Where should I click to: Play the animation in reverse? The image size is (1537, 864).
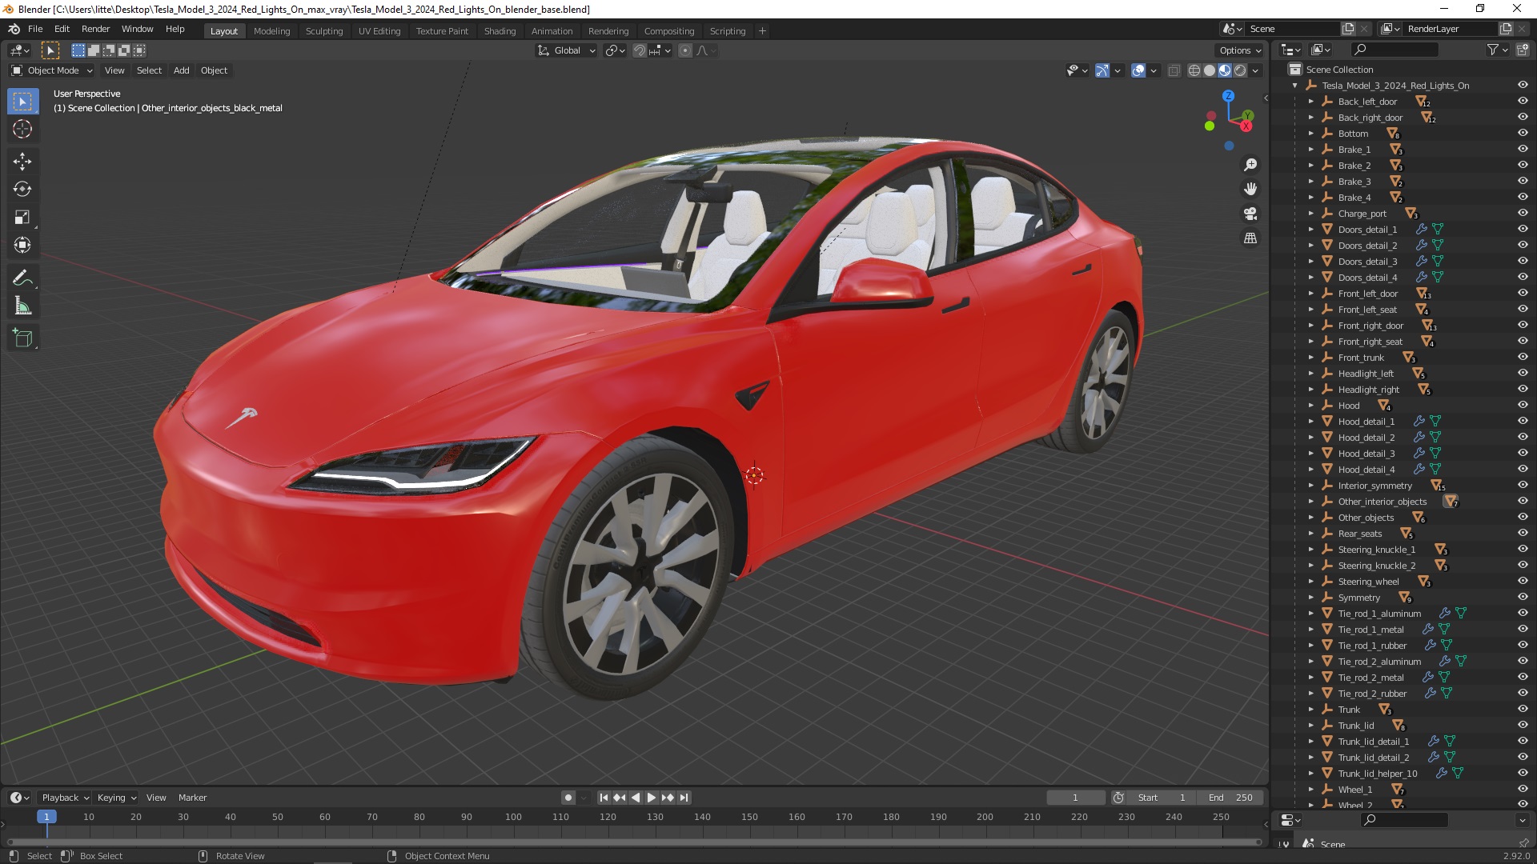[x=636, y=798]
